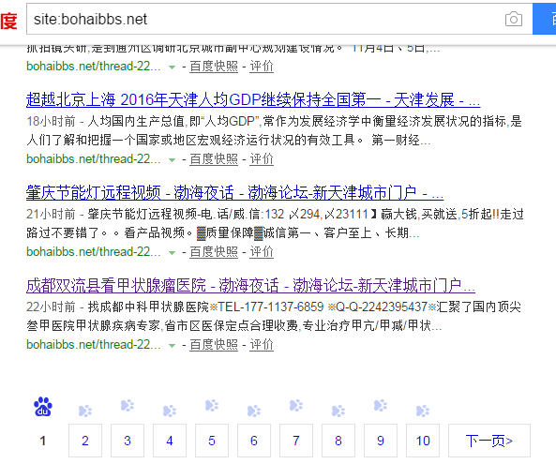Image resolution: width=556 pixels, height=464 pixels.
Task: Go to results page 2
Action: click(85, 441)
